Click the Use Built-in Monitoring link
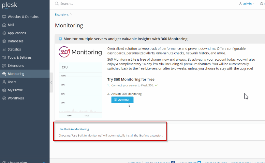The width and height of the screenshot is (265, 163). click(74, 129)
